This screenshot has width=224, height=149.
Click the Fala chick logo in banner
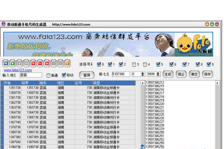pos(193,44)
